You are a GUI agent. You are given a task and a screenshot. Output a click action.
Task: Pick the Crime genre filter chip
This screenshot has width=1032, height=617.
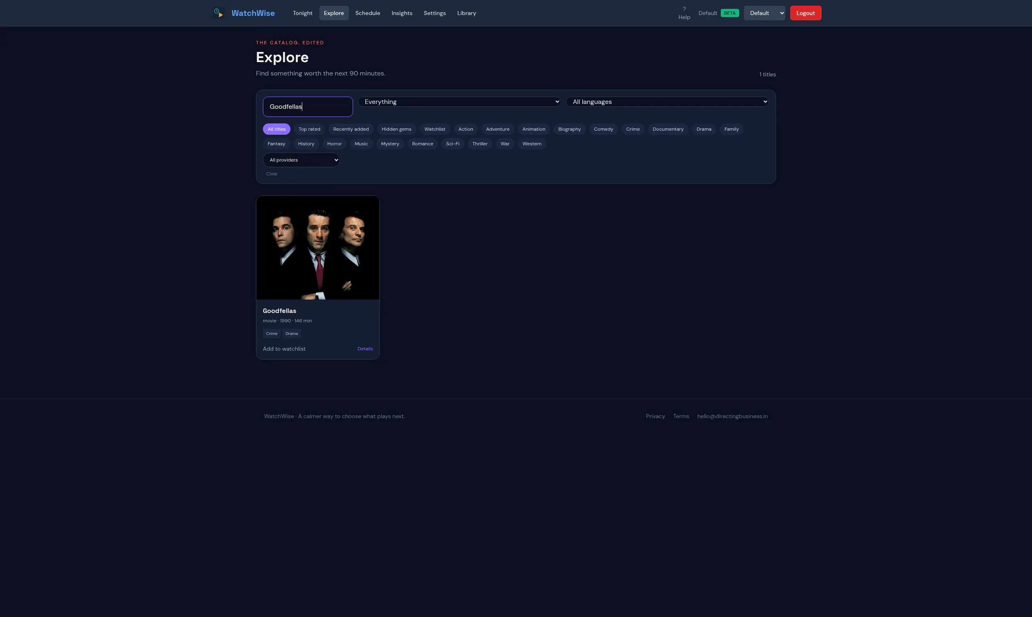[x=633, y=129]
